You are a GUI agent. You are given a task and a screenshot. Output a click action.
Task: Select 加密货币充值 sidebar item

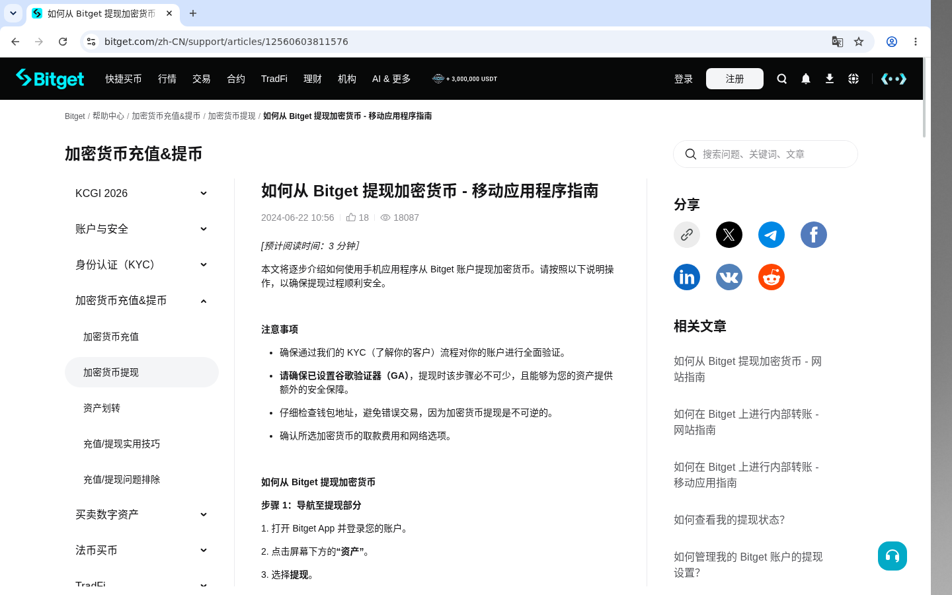point(141,337)
